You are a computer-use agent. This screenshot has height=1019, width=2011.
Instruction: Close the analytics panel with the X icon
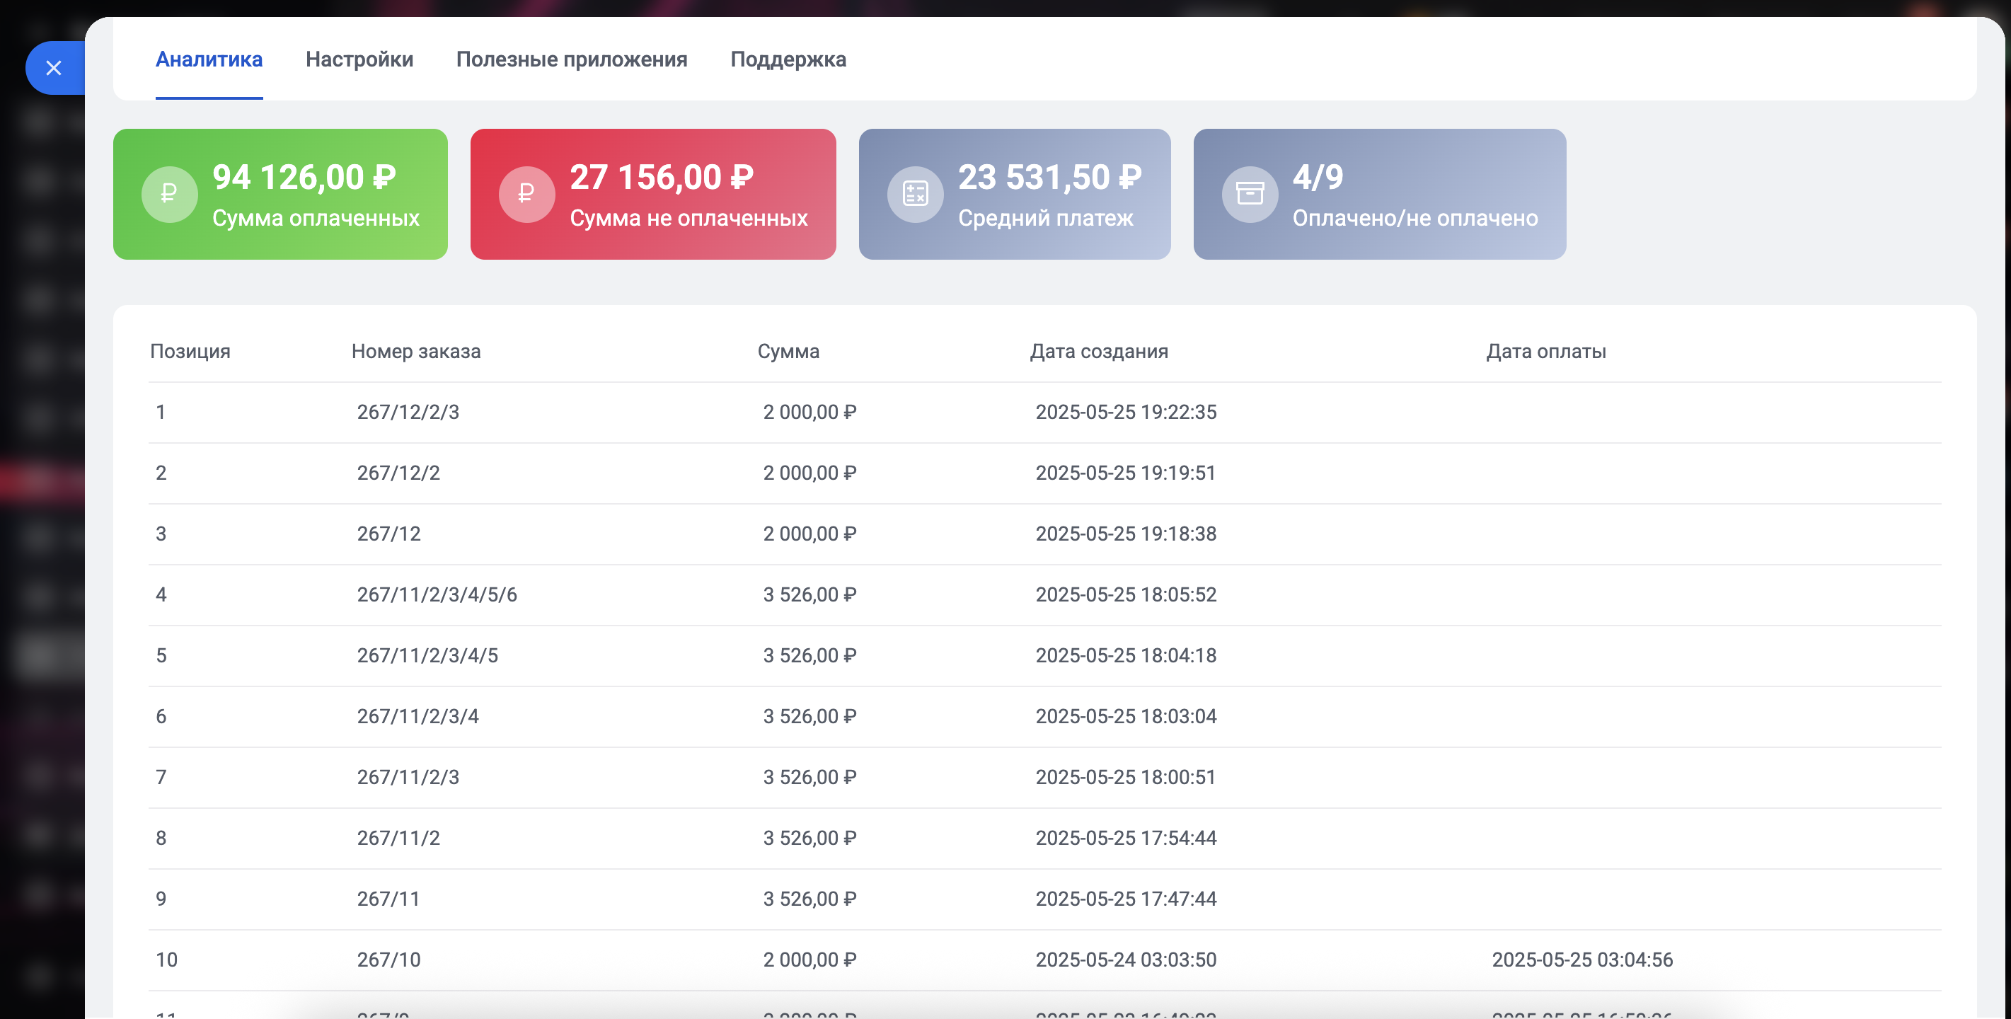point(53,68)
